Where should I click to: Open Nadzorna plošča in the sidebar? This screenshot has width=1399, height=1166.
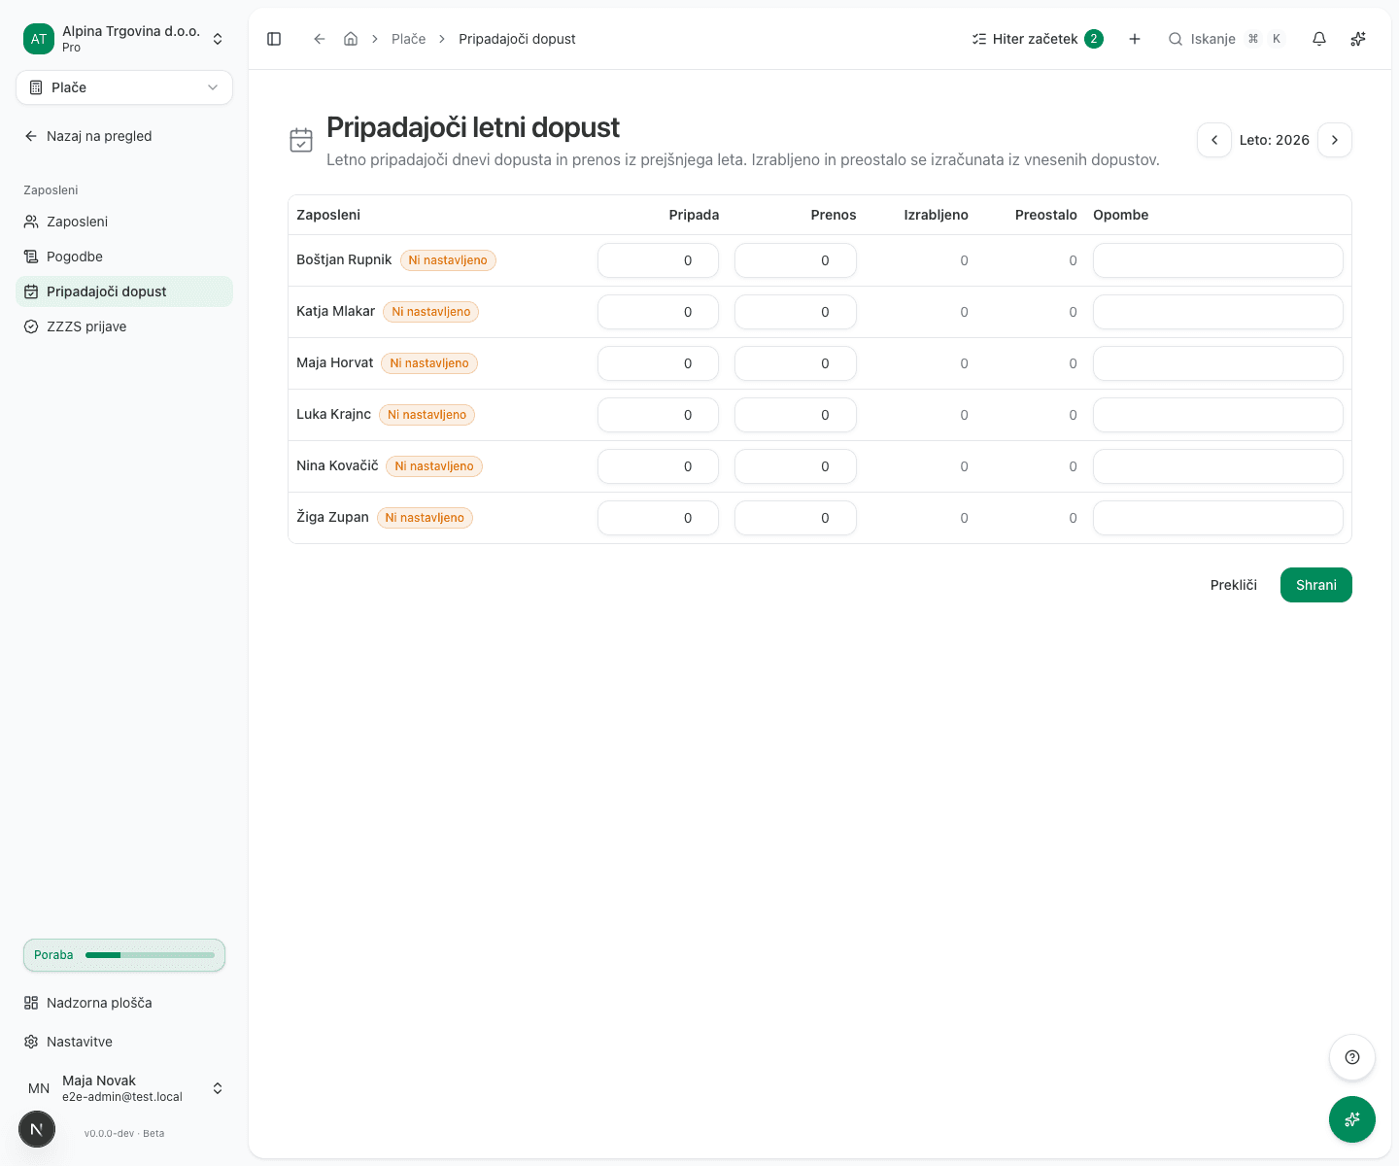(x=124, y=1003)
